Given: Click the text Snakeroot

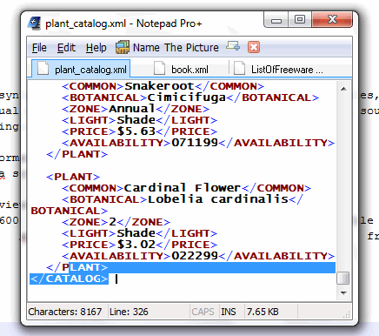Looking at the screenshot, I should [x=159, y=86].
